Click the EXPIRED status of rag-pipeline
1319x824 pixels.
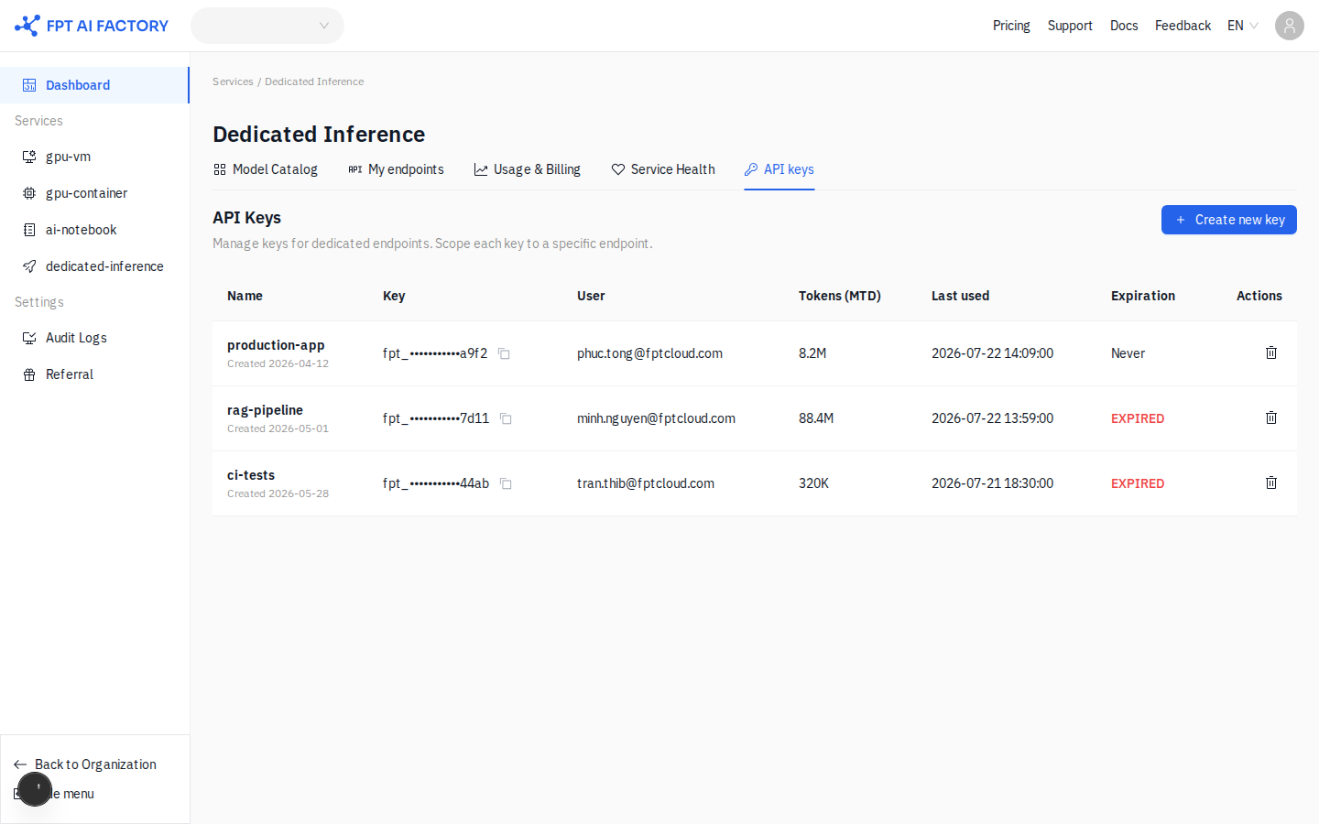coord(1138,418)
